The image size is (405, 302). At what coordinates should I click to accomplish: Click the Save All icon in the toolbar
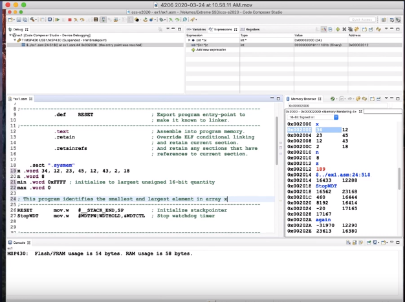pos(25,19)
